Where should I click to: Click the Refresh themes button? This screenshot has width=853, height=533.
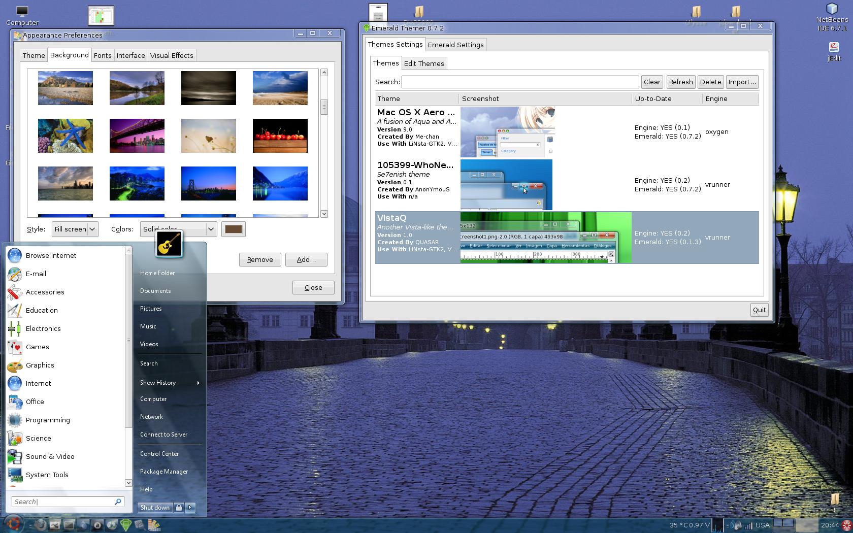[x=680, y=82]
